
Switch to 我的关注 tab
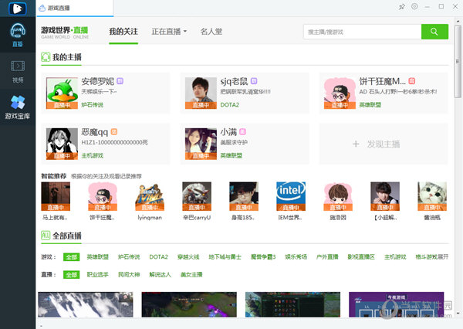[x=123, y=32]
